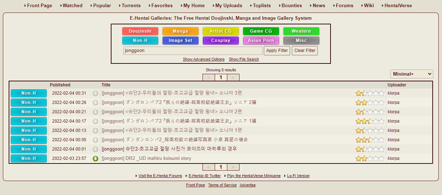Viewport: 442px width, 195px height.
Task: Click next page arrow below results
Action: coord(233,167)
